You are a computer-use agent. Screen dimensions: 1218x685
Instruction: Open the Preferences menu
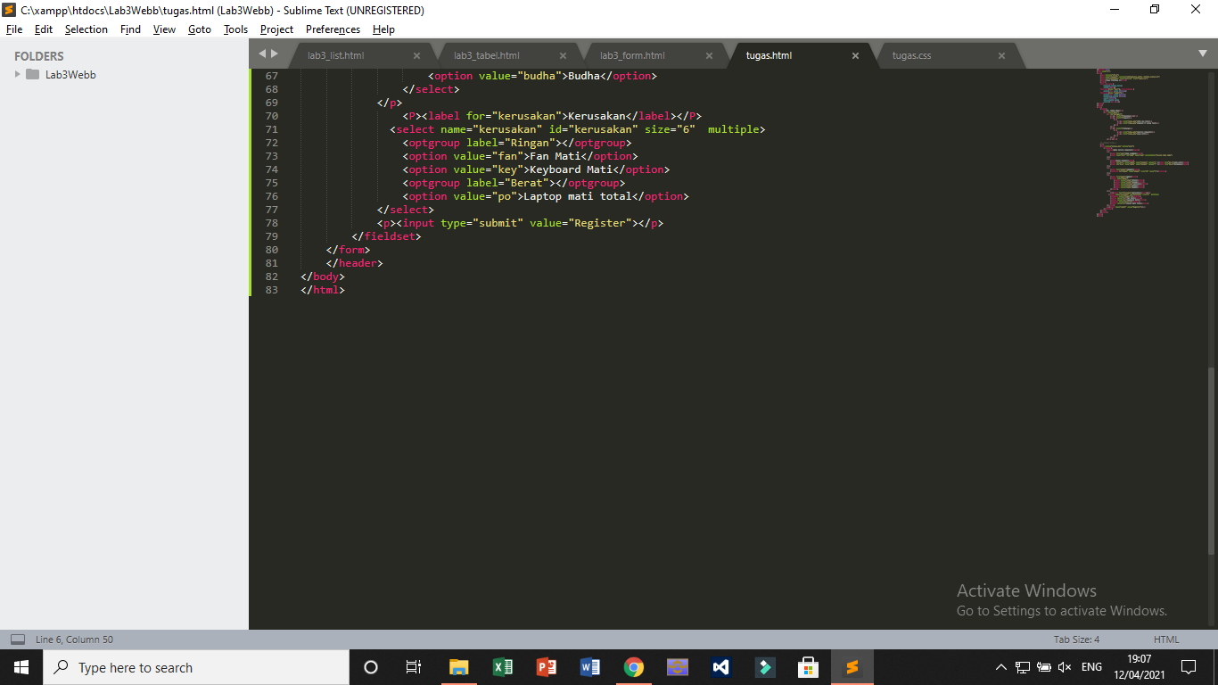coord(332,29)
